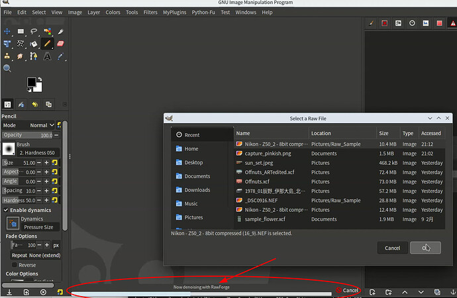The height and width of the screenshot is (298, 457).
Task: Select the Clone stamp tool
Action: (x=7, y=56)
